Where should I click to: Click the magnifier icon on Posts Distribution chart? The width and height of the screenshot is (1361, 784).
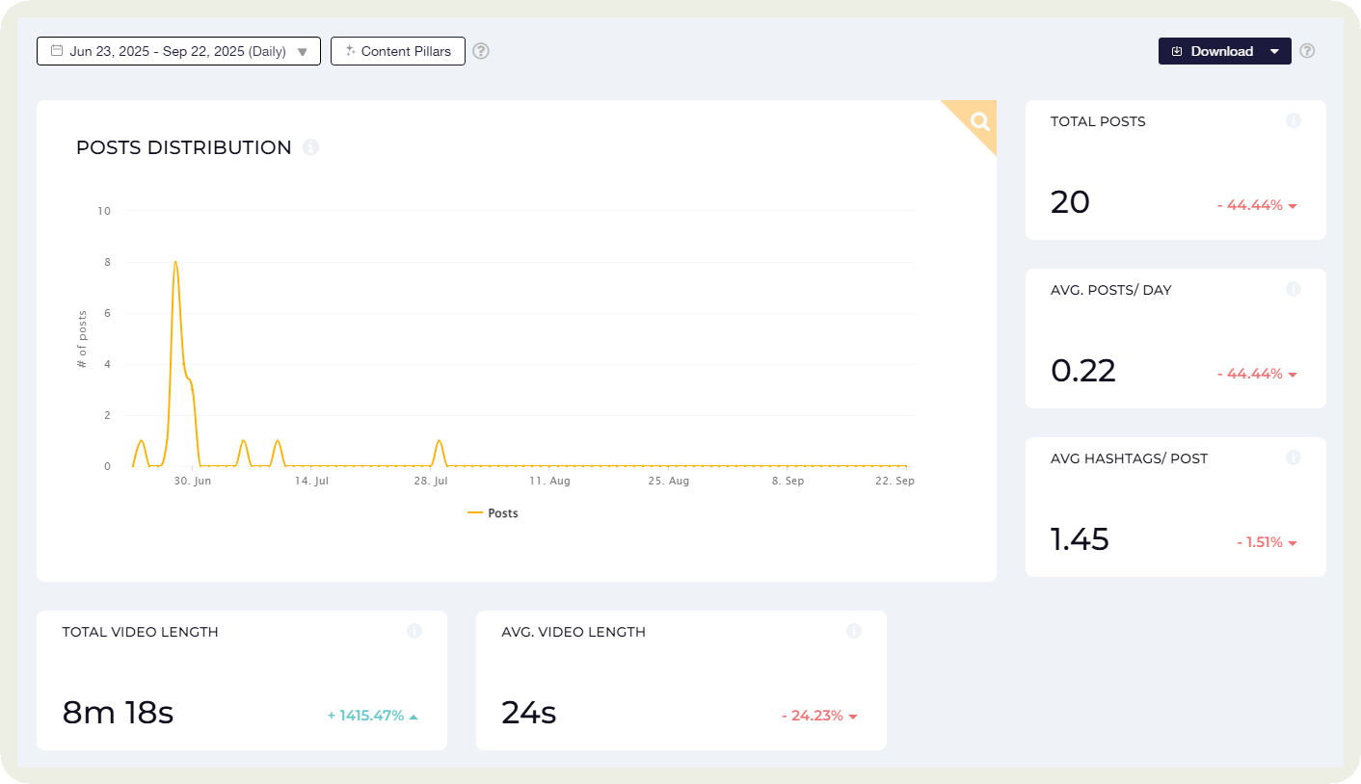point(979,121)
